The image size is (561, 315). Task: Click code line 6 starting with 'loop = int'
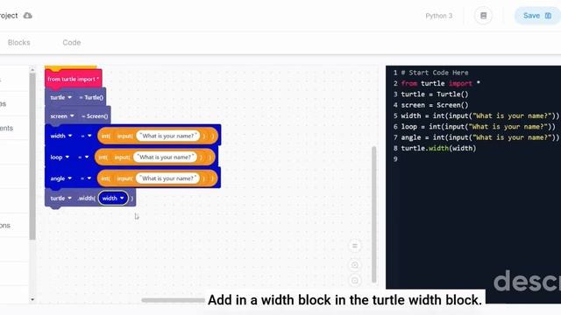478,126
